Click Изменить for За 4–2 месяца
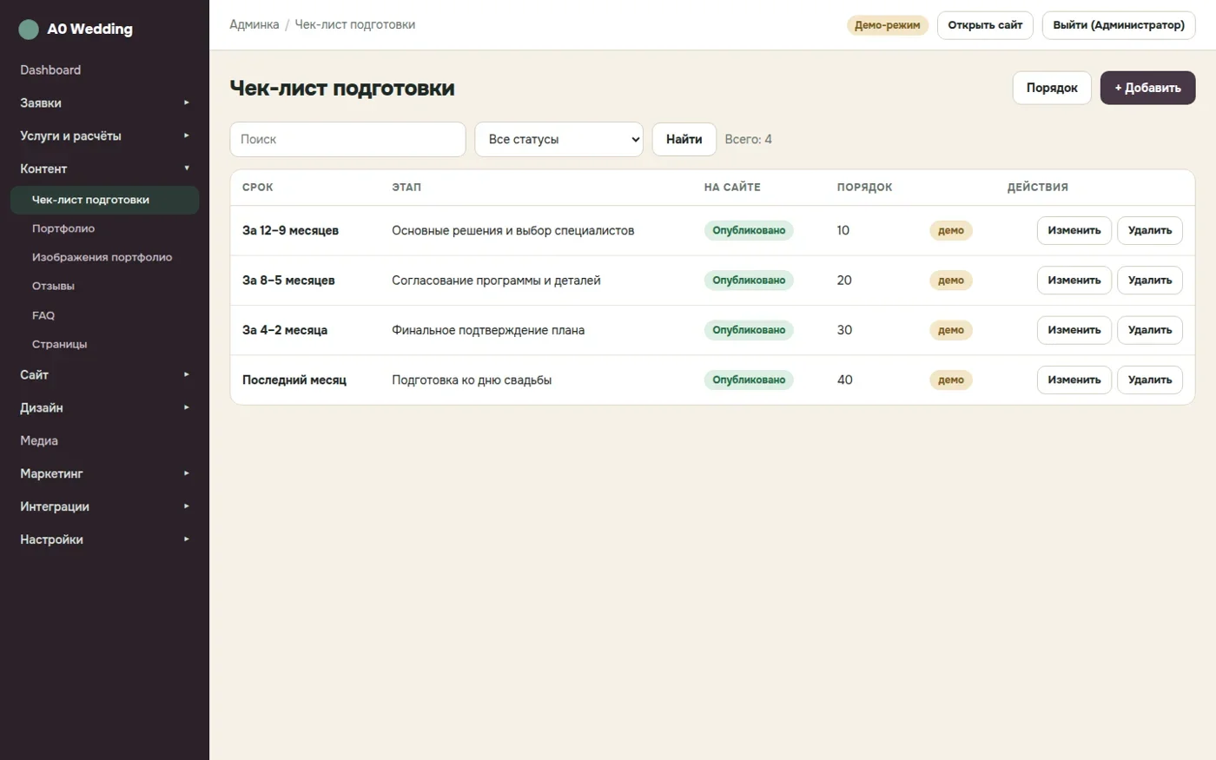Screen dimensions: 1216x760 click(1074, 330)
